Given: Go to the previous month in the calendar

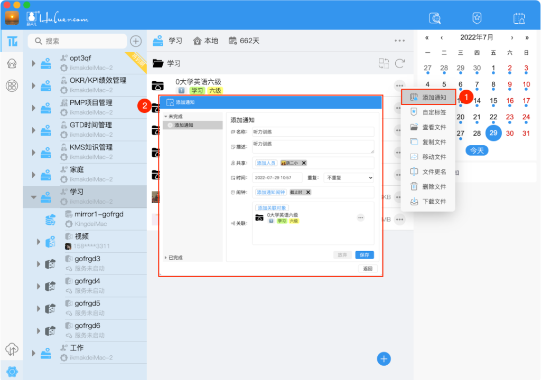Looking at the screenshot, I should [442, 37].
